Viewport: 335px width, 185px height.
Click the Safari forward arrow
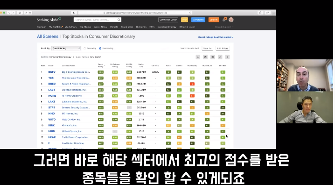tap(13, 13)
